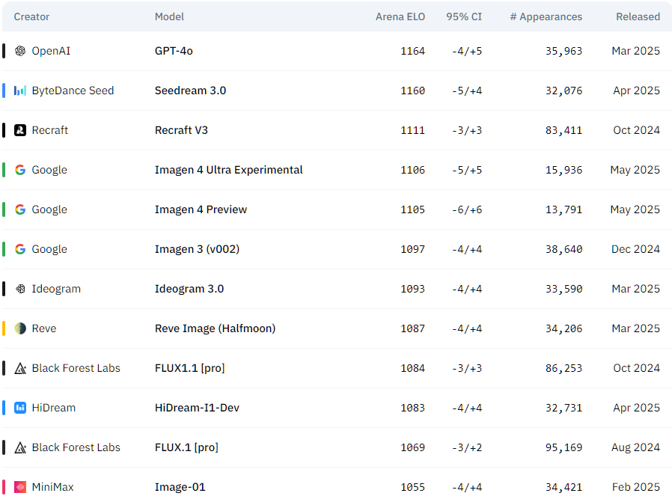Image resolution: width=672 pixels, height=499 pixels.
Task: Click the 35,963 appearances value
Action: (563, 51)
